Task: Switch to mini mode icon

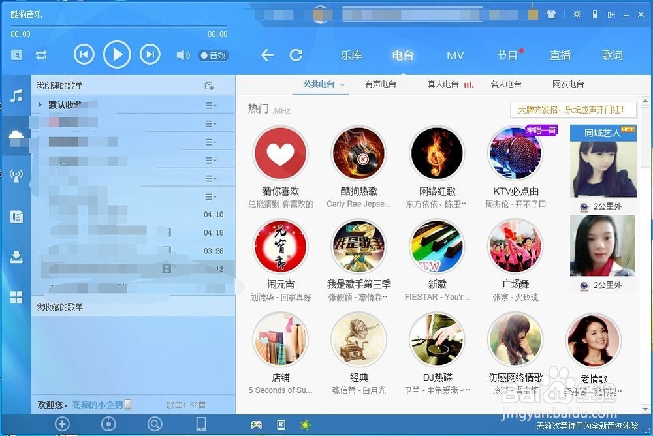Action: [x=611, y=14]
